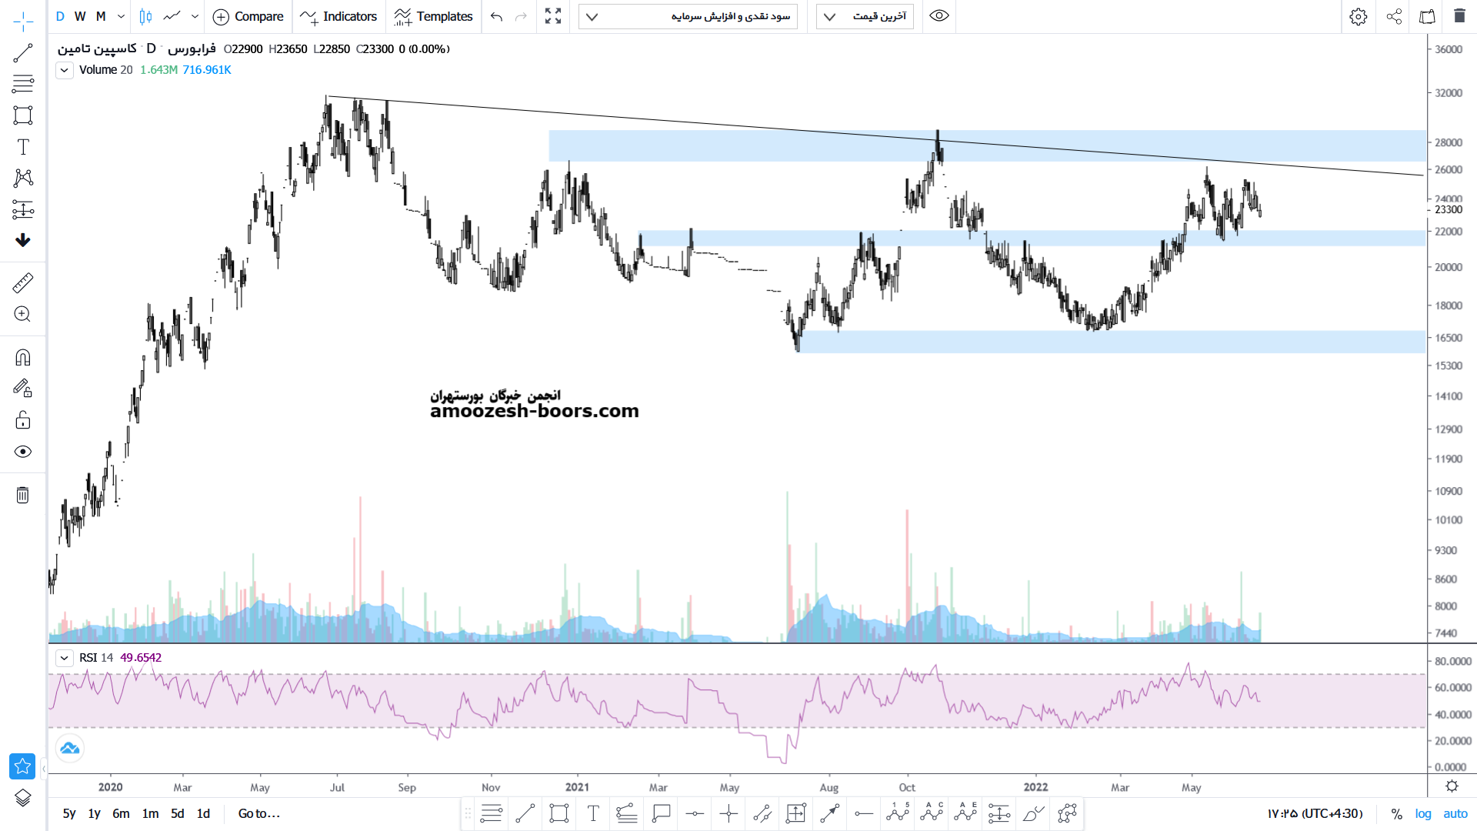Toggle log scale on price axis
The height and width of the screenshot is (831, 1477).
click(x=1423, y=813)
